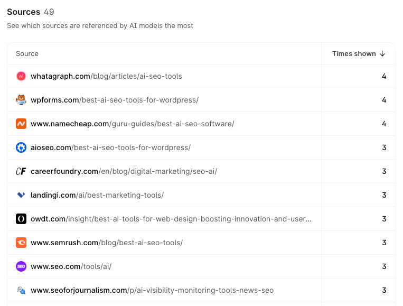The height and width of the screenshot is (306, 403).
Task: Click the wpforms.com mascot favicon
Action: point(21,100)
